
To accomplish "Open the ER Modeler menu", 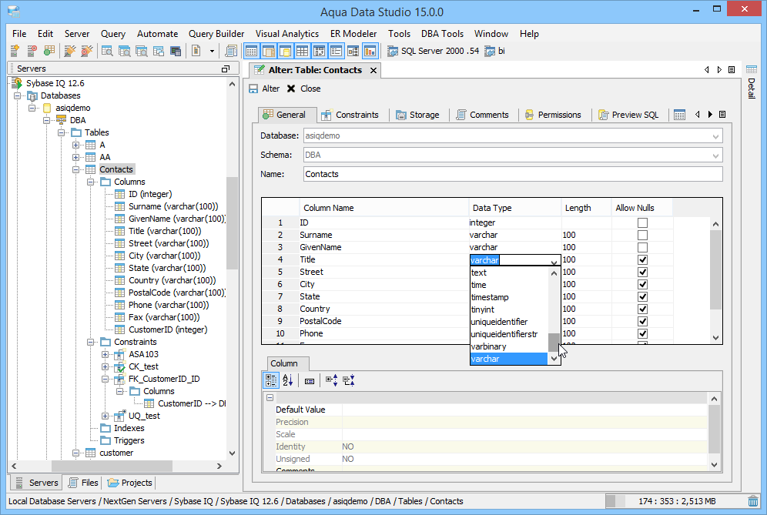I will click(x=353, y=34).
